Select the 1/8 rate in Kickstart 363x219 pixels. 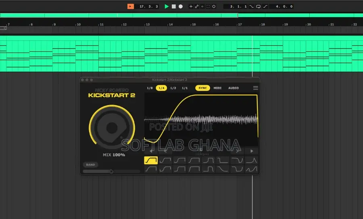tap(150, 88)
